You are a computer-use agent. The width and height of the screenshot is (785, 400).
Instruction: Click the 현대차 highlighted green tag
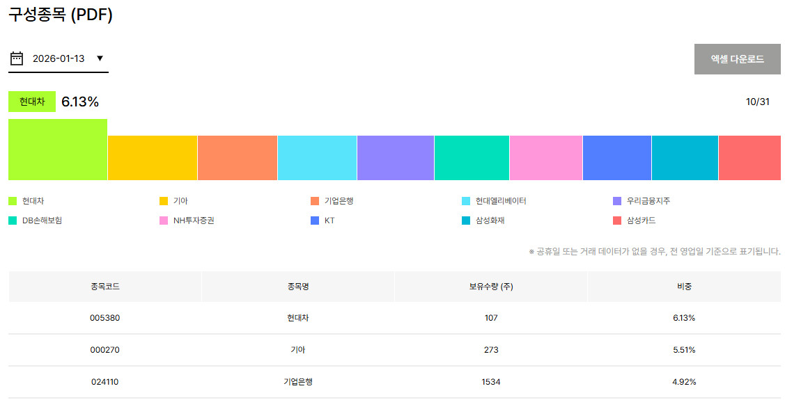[x=32, y=102]
